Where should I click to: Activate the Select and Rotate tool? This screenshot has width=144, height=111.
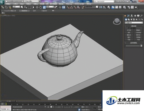[x=41, y=7]
